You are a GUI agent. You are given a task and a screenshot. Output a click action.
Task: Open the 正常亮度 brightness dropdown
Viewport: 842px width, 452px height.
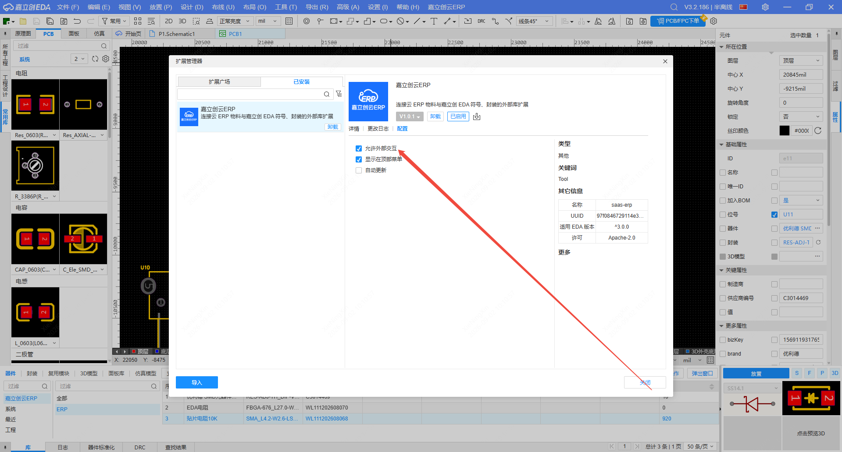point(235,21)
